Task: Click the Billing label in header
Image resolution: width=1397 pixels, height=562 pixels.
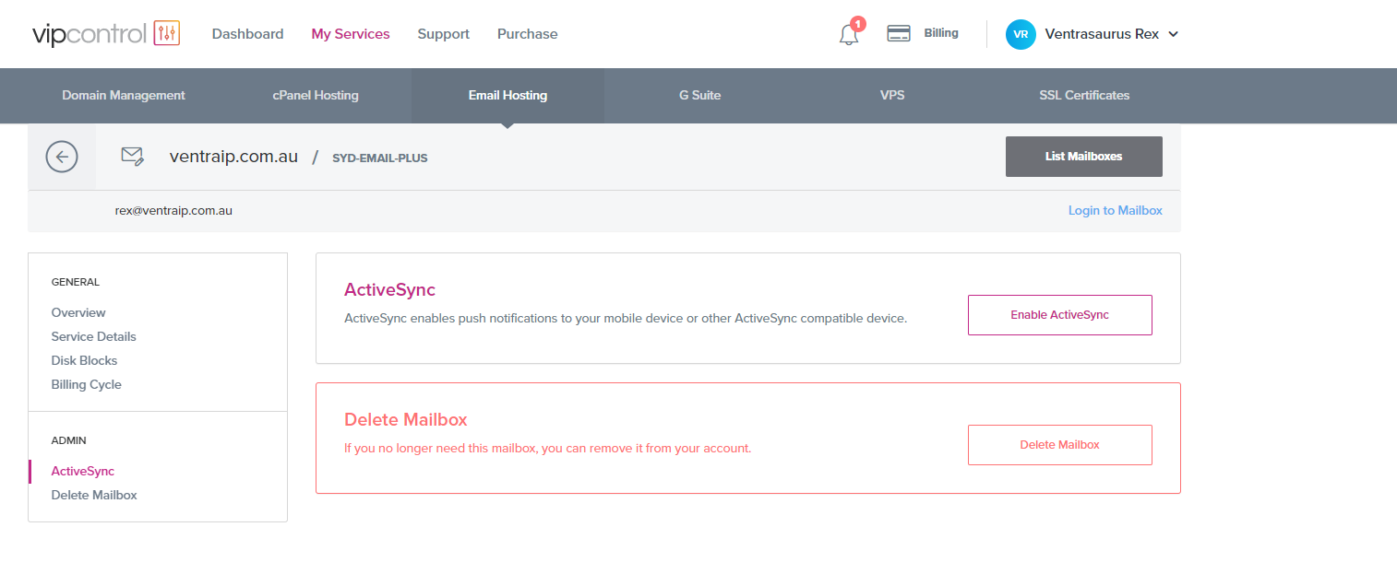Action: pyautogui.click(x=941, y=33)
